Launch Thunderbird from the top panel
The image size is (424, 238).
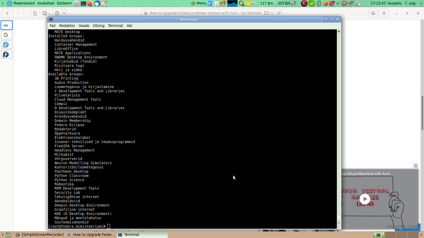[x=97, y=3]
